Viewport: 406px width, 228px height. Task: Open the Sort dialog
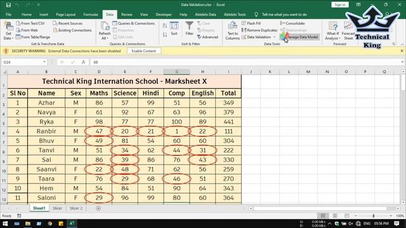pyautogui.click(x=174, y=28)
